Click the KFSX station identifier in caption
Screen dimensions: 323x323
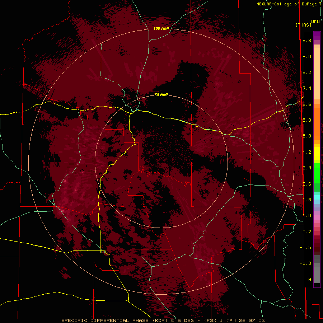[x=210, y=320]
